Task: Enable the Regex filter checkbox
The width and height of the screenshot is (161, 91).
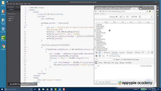Action: click(114, 59)
